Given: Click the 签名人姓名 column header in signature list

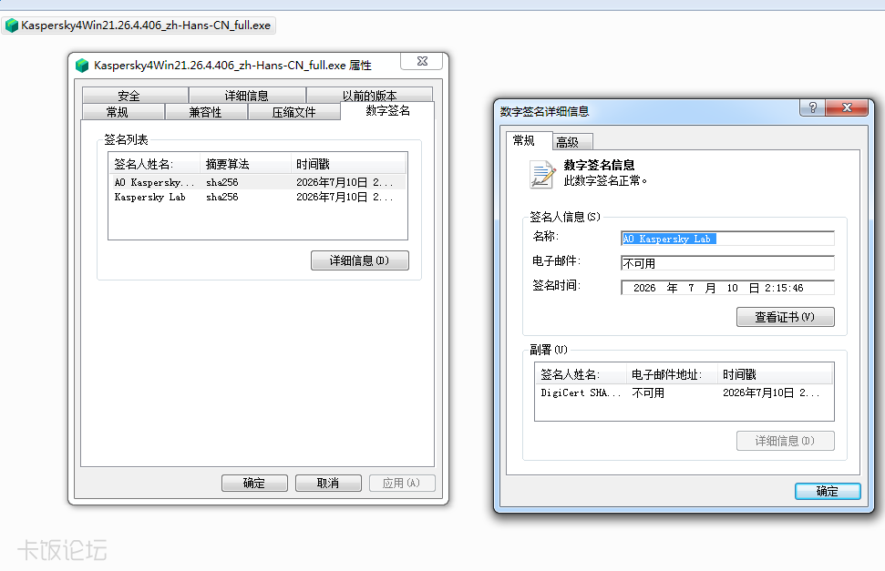Looking at the screenshot, I should point(154,164).
